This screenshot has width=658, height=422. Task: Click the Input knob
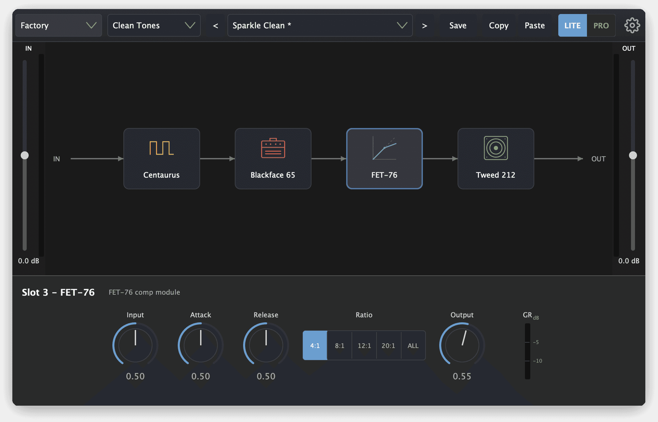[135, 345]
